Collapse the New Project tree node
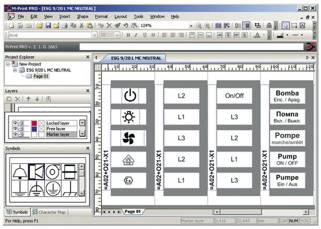Image resolution: width=321 pixels, height=229 pixels. [x=8, y=64]
